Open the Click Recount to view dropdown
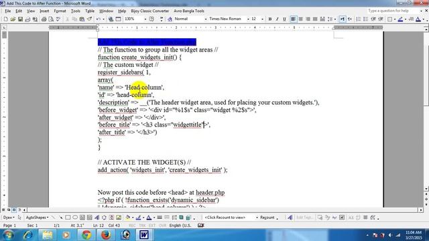429x241 pixels. [x=257, y=218]
